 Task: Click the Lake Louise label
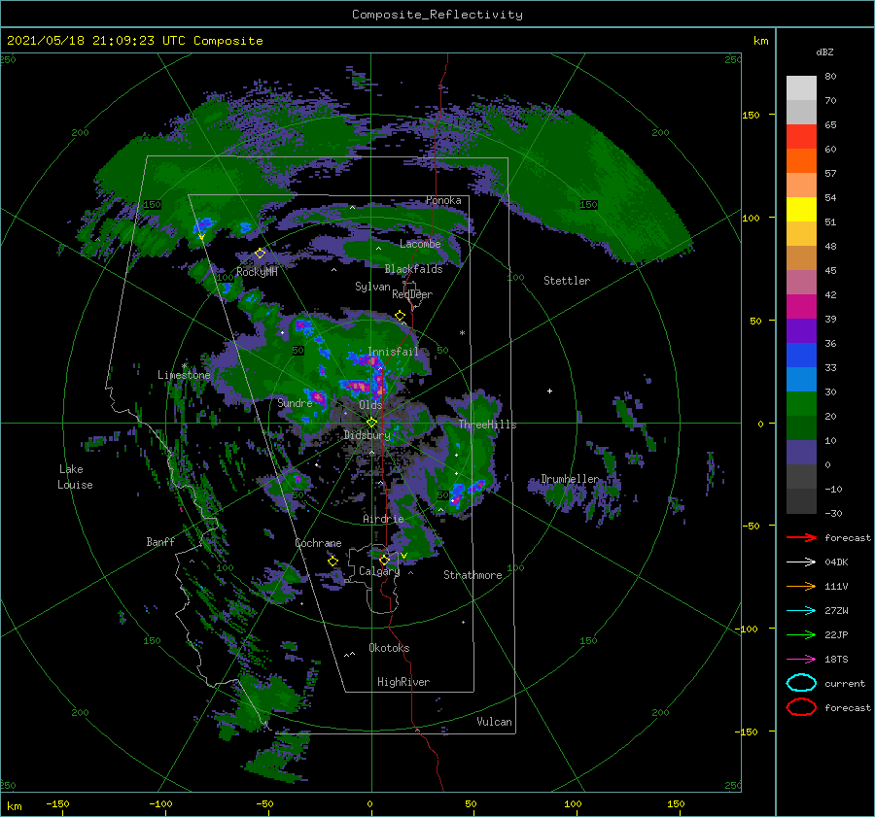[x=75, y=477]
